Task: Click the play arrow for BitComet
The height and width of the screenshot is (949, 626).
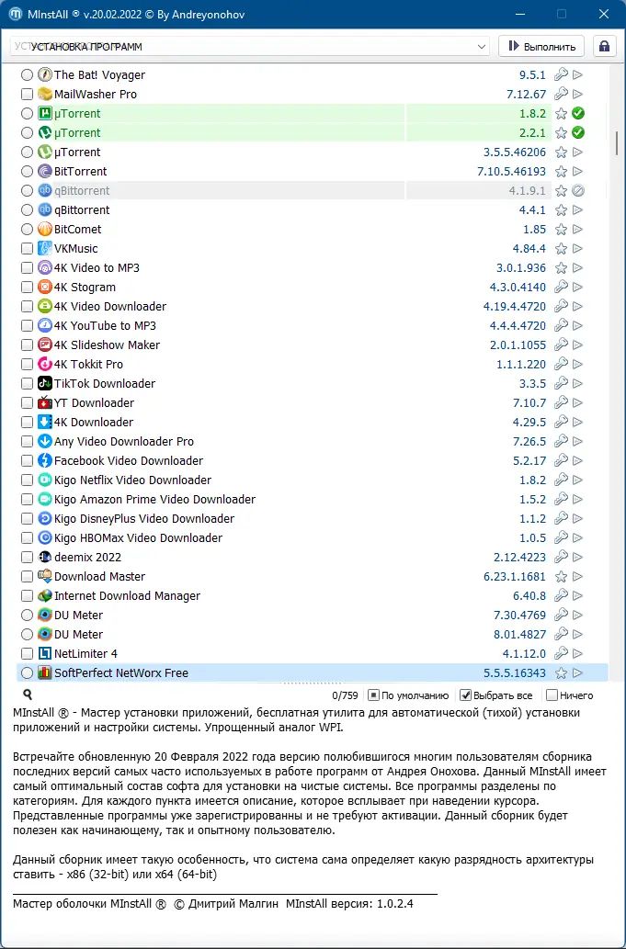Action: [577, 230]
